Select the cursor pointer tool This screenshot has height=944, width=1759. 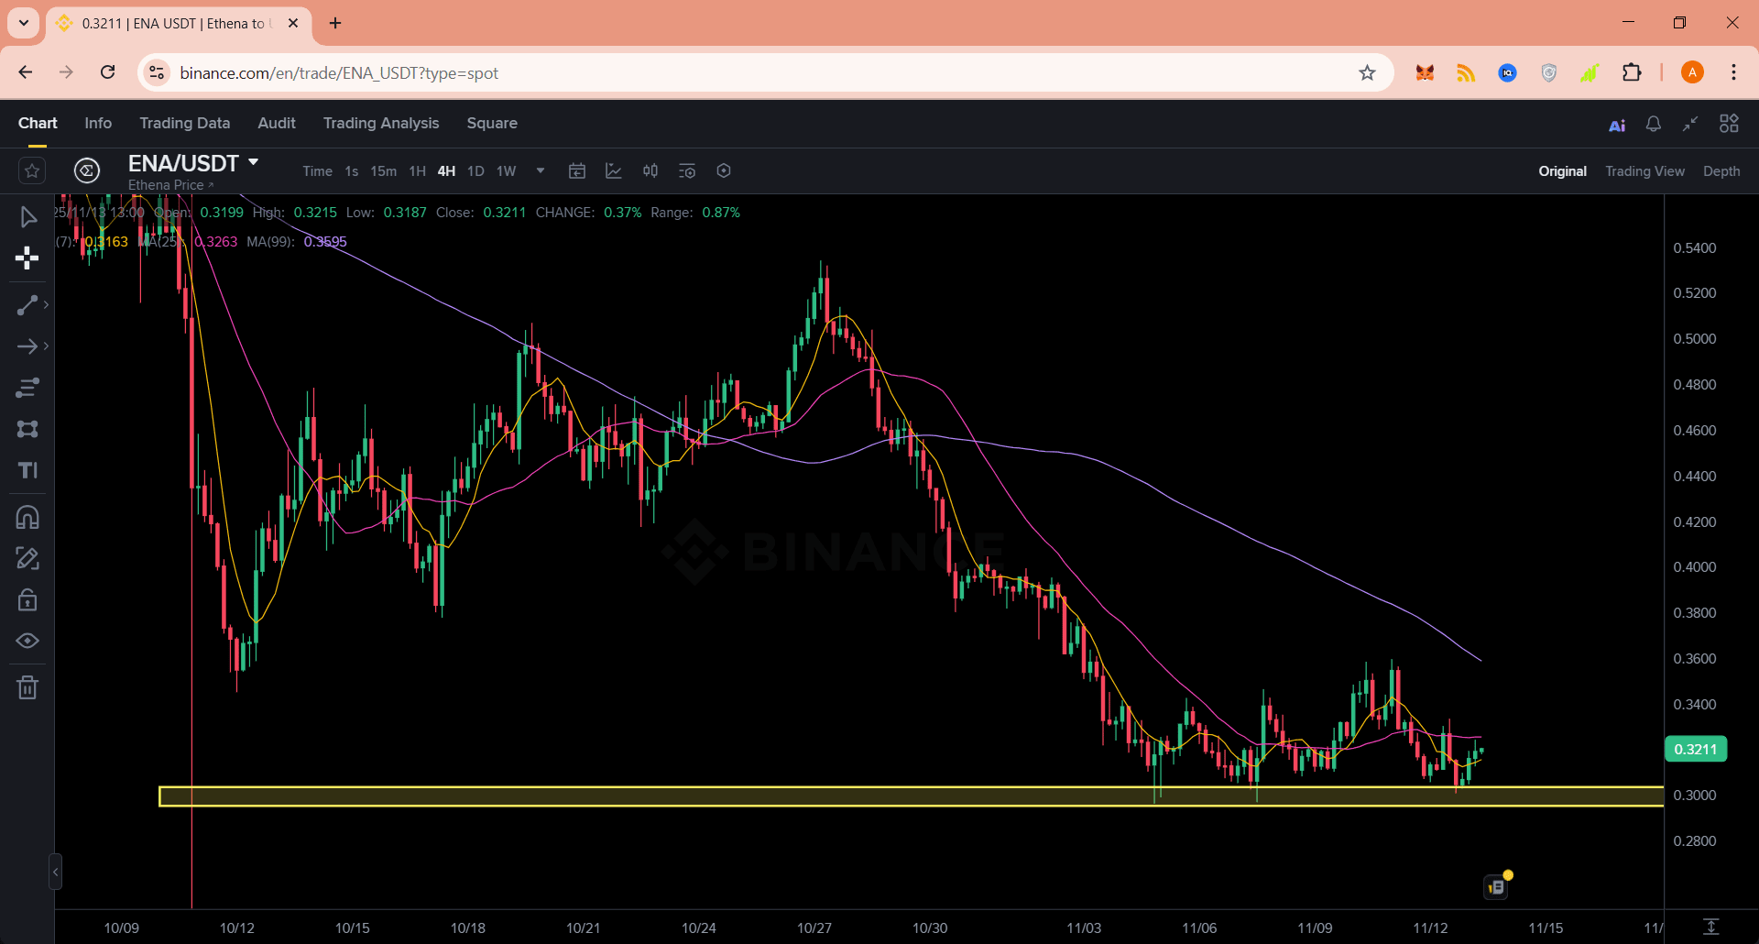[27, 217]
